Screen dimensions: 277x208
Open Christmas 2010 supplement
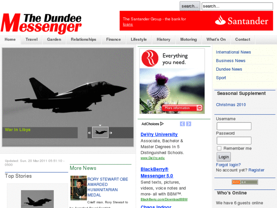tap(231, 105)
